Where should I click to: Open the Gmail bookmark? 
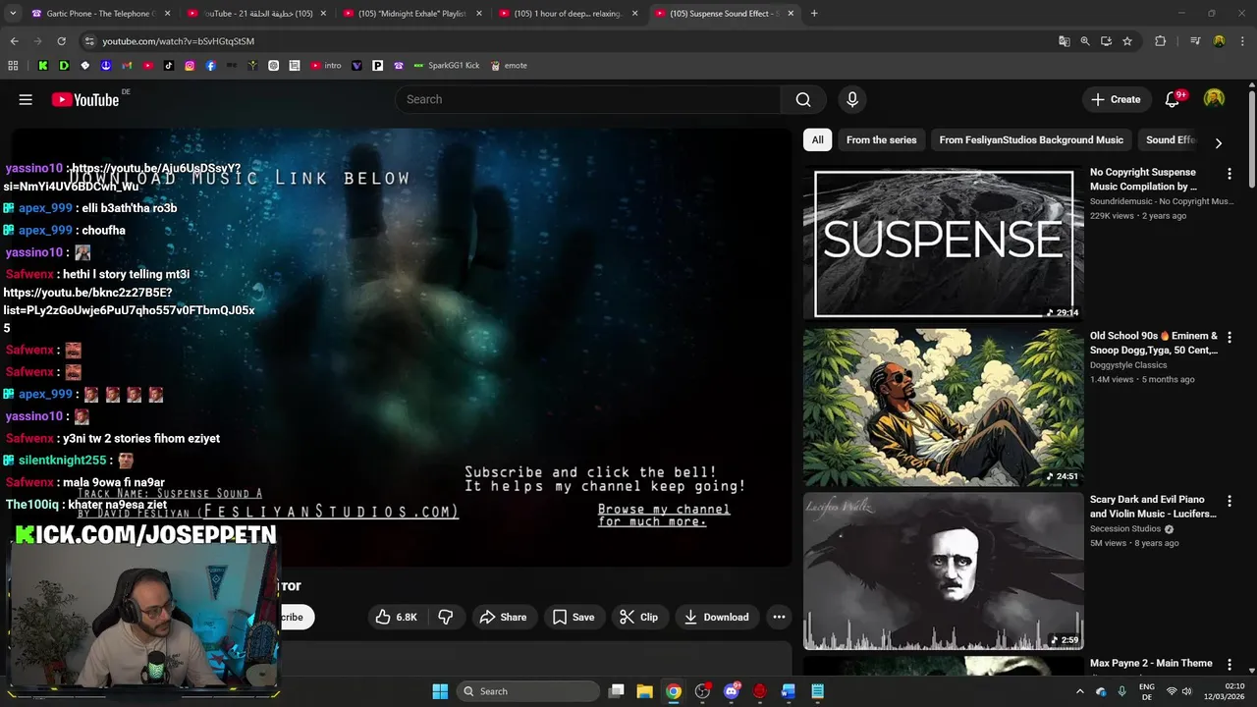(x=127, y=66)
